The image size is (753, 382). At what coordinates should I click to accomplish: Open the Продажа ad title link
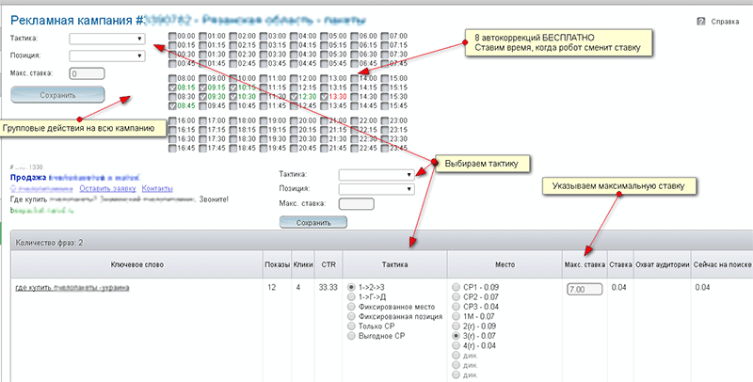point(76,178)
